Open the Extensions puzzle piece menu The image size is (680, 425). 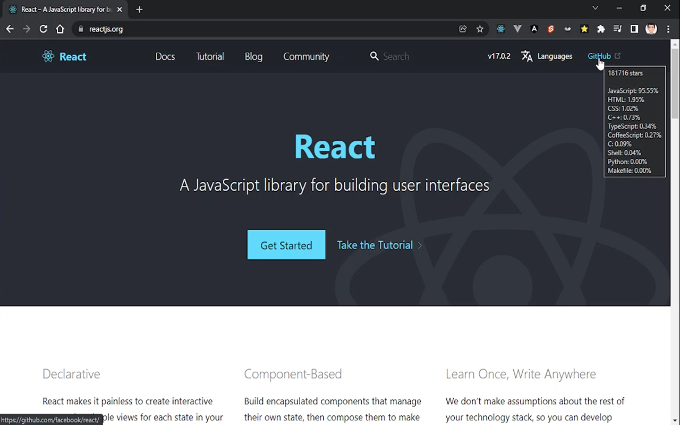[x=601, y=29]
